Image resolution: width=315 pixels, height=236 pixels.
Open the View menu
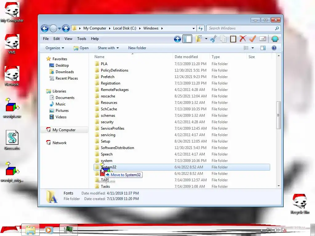[x=68, y=39]
